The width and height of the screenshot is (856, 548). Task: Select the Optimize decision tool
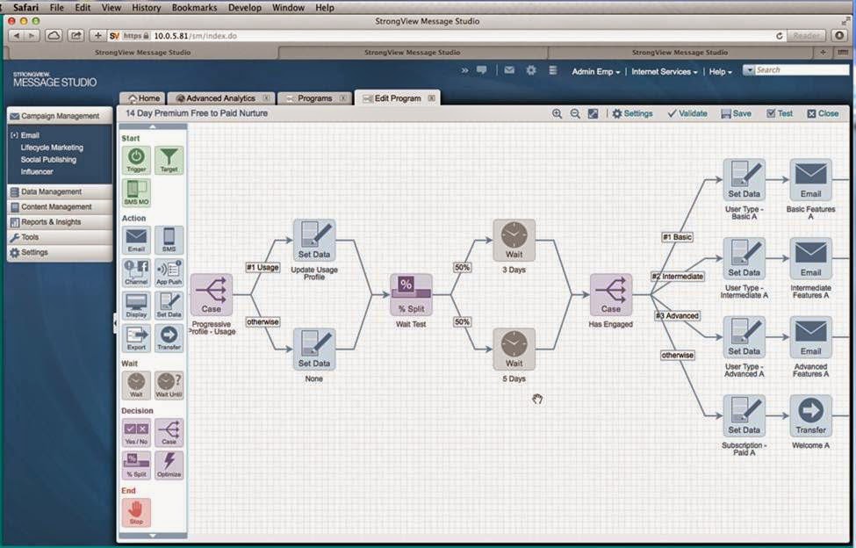point(169,465)
